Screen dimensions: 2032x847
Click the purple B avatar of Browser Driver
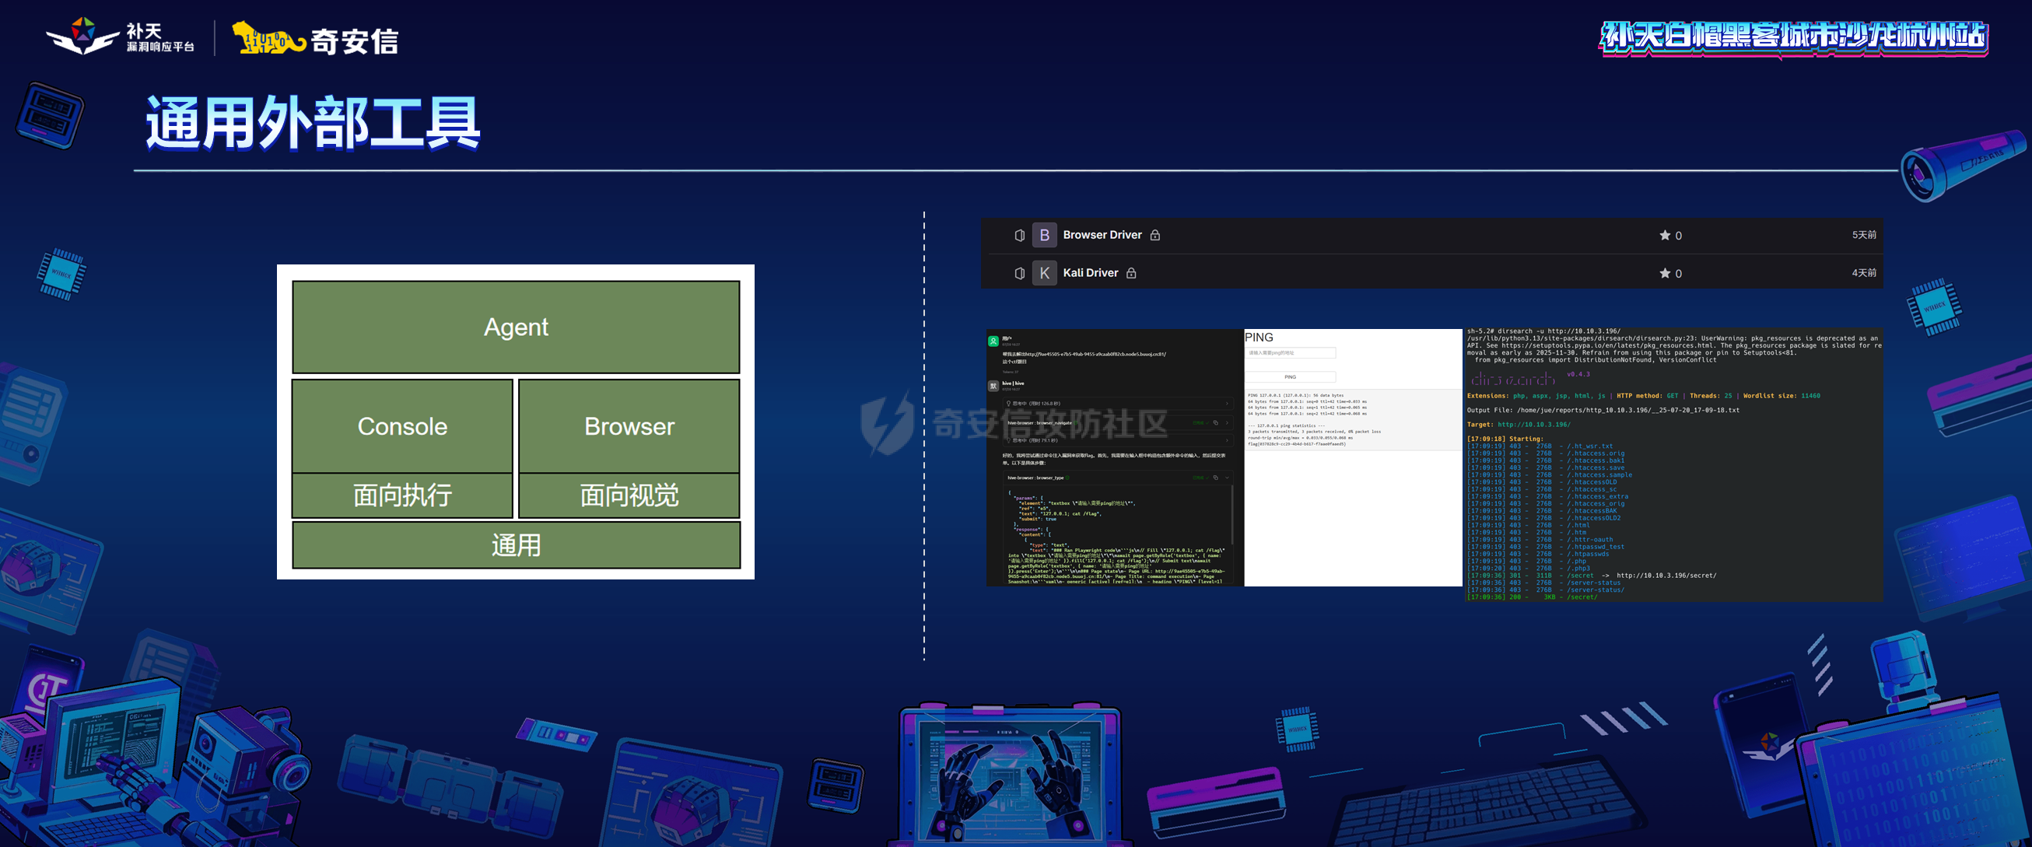(x=1045, y=235)
